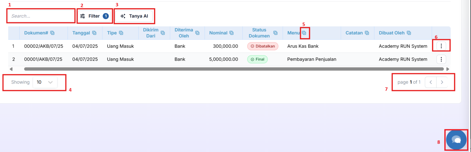Click the copy icon beside Catatan header
Image resolution: width=471 pixels, height=152 pixels.
(x=367, y=33)
